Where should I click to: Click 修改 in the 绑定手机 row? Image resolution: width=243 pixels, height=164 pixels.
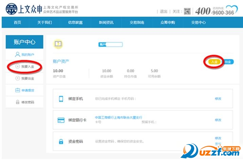coord(218,99)
